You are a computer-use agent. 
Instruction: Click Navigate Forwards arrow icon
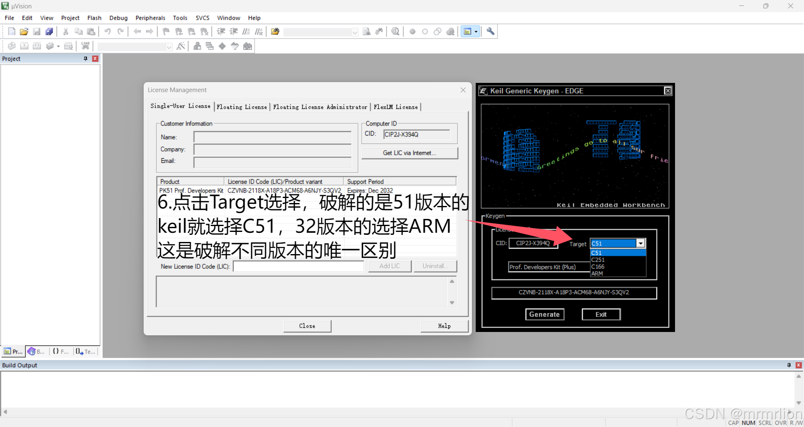pyautogui.click(x=149, y=31)
